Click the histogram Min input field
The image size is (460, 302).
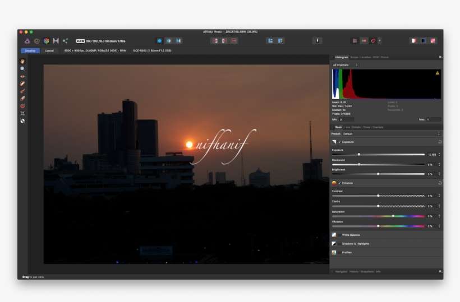[x=346, y=119]
